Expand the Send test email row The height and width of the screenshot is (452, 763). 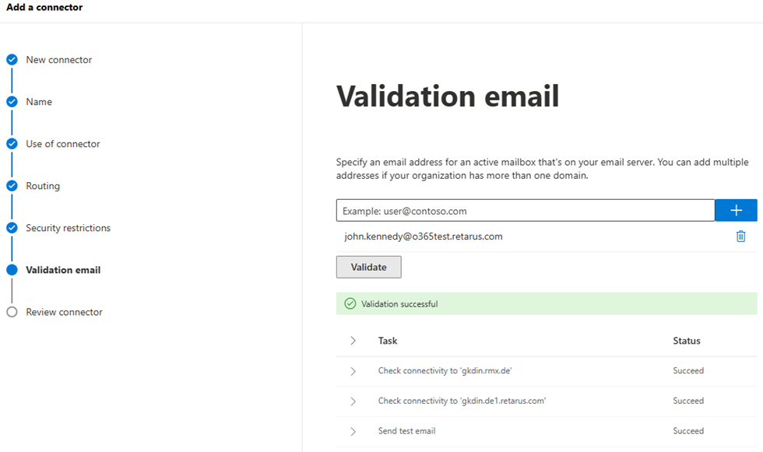[x=353, y=431]
